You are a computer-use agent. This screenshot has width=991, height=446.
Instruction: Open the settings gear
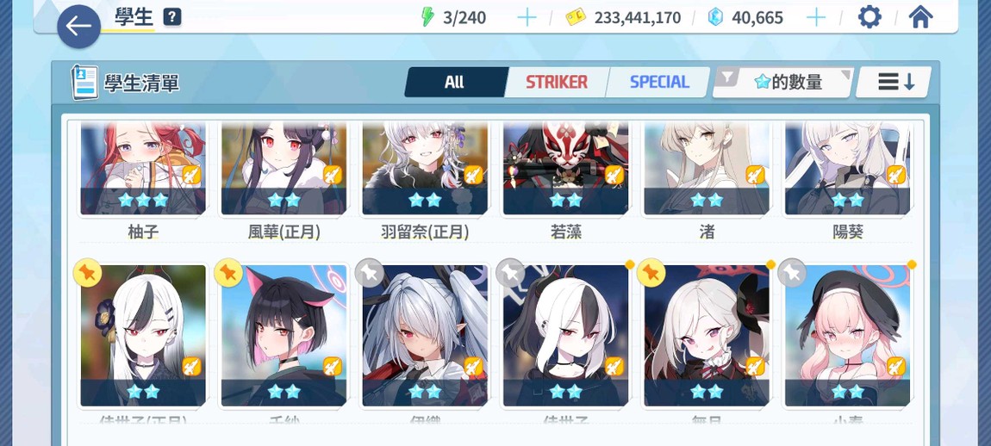click(869, 17)
